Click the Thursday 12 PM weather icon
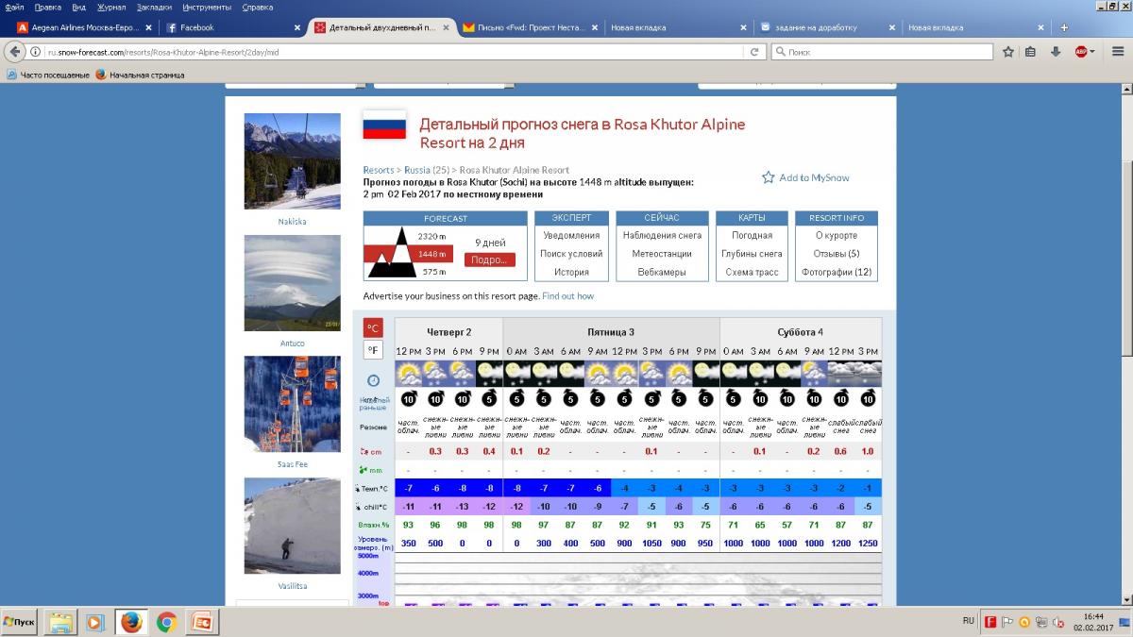The width and height of the screenshot is (1133, 637). tap(409, 374)
